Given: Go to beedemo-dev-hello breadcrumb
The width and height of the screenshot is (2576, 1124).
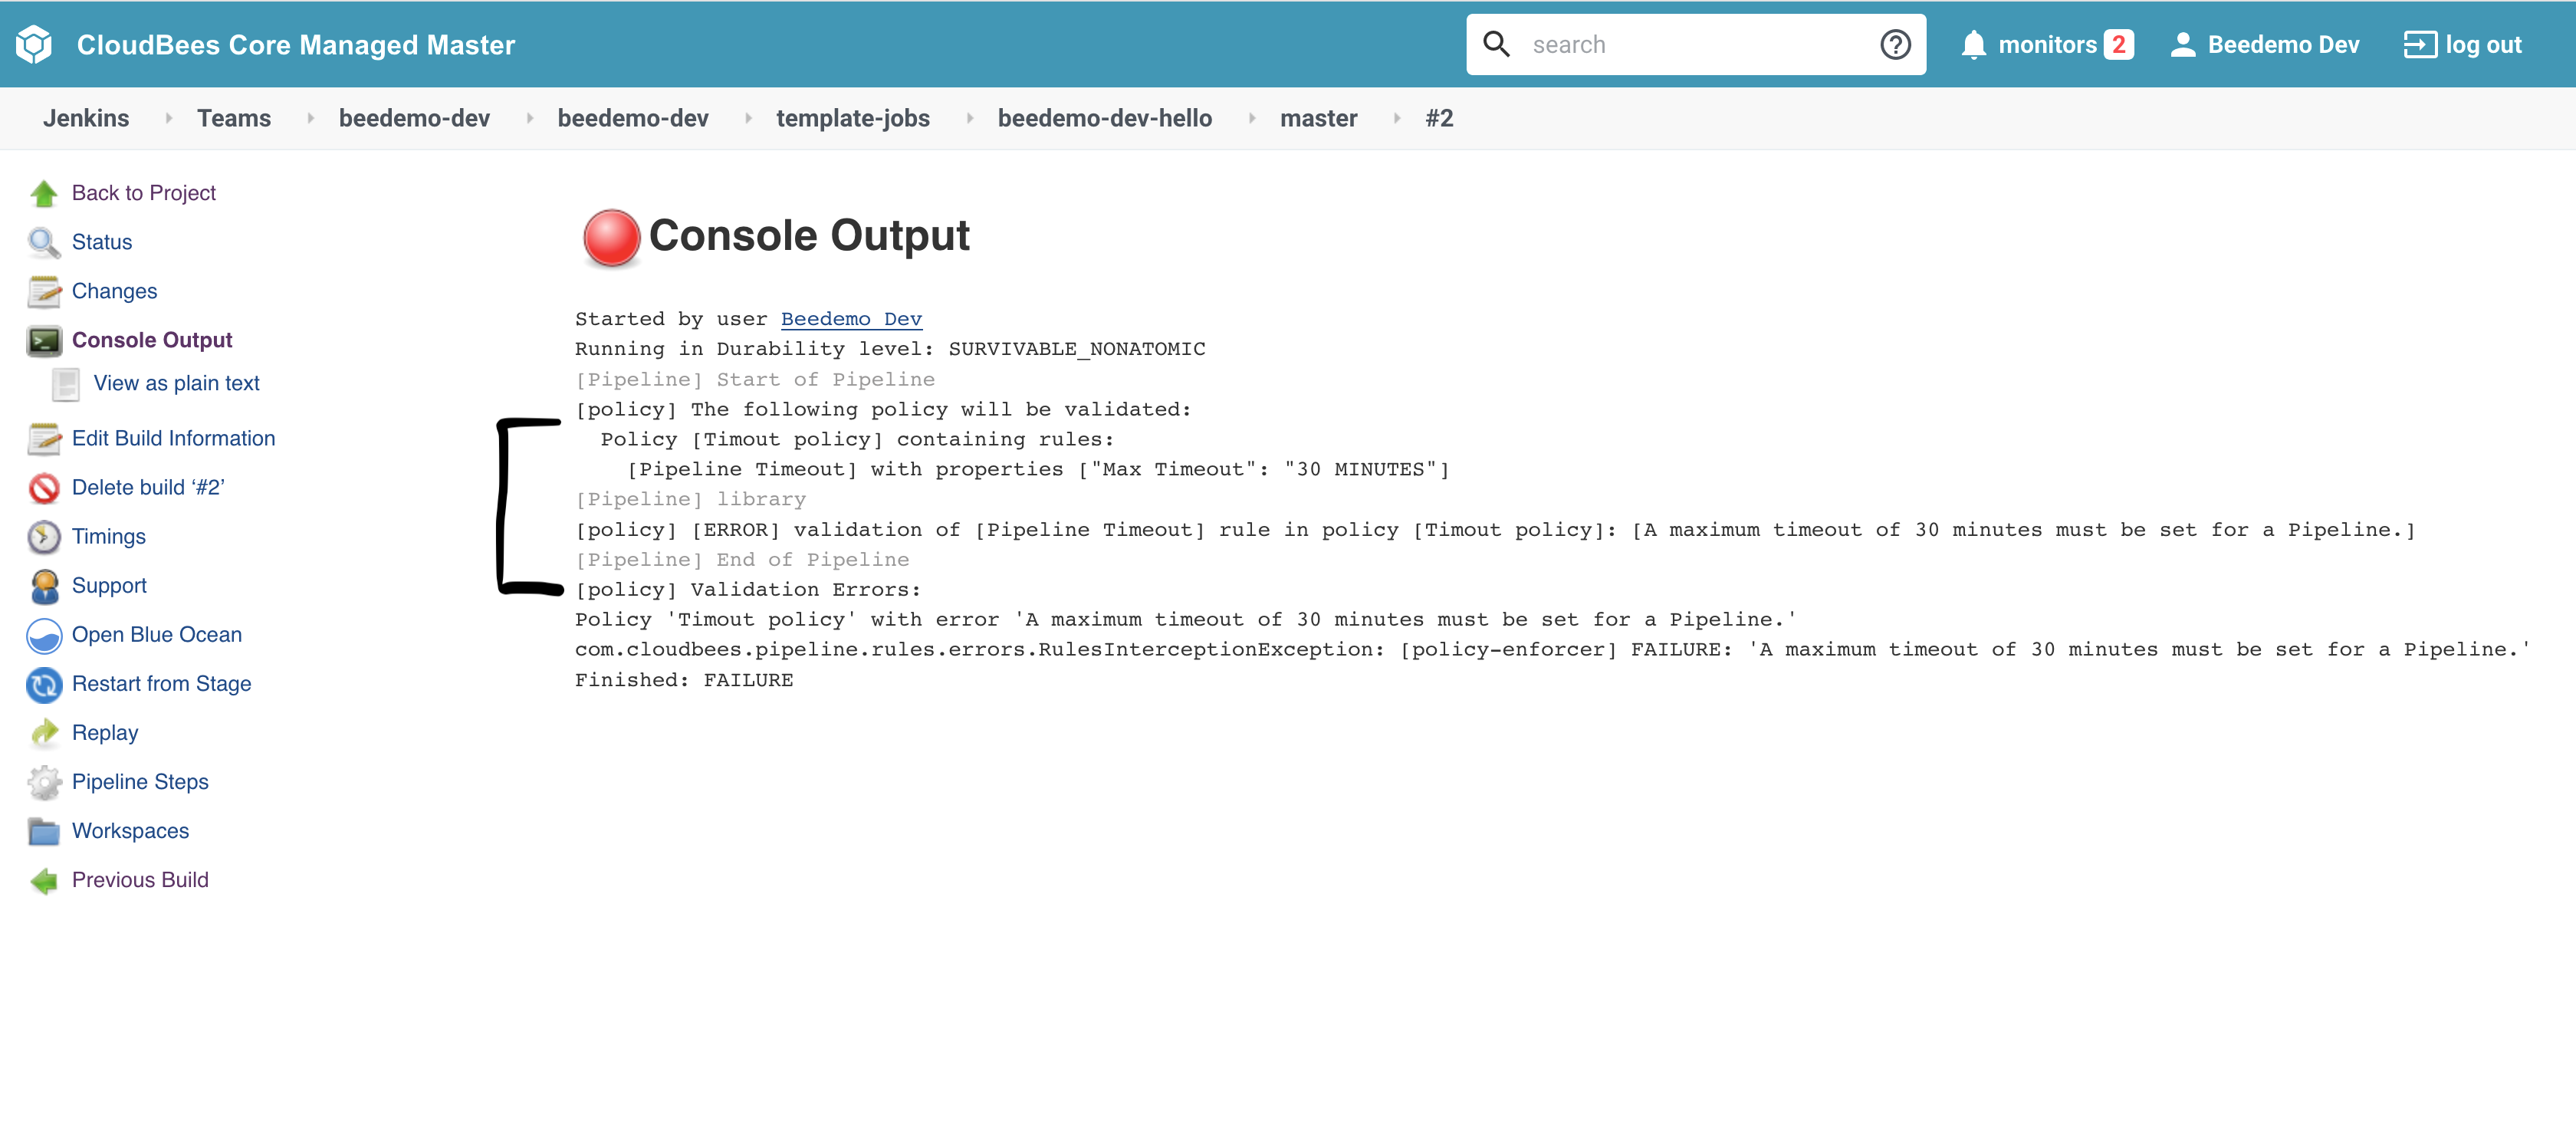Looking at the screenshot, I should coord(1105,118).
